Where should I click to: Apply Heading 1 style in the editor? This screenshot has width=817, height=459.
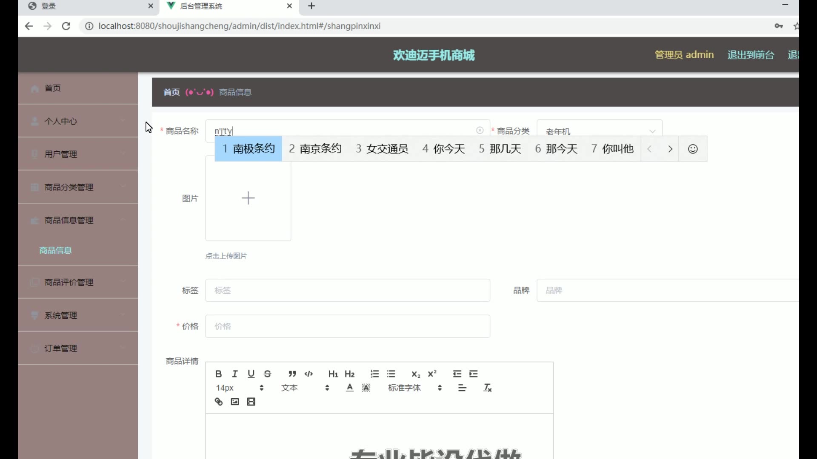click(333, 374)
